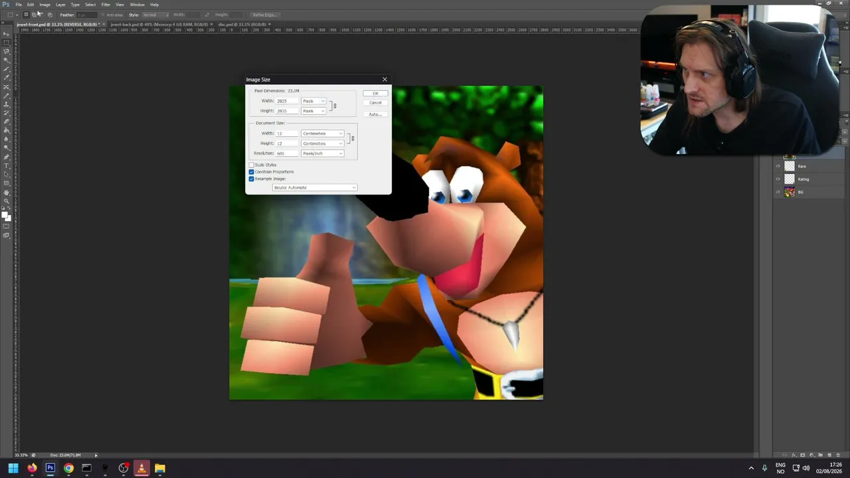This screenshot has height=478, width=850.
Task: Click the background color swatch
Action: point(8,217)
